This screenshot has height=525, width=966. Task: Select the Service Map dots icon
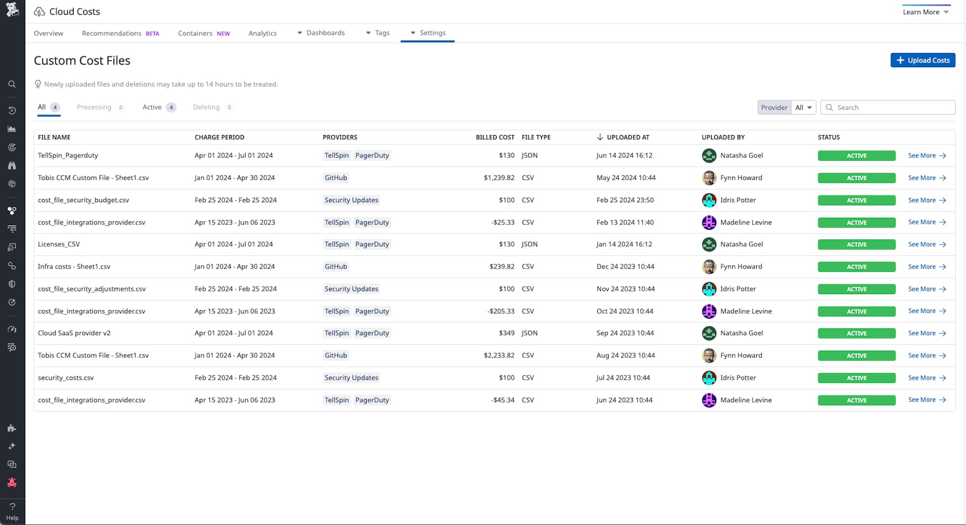(12, 210)
